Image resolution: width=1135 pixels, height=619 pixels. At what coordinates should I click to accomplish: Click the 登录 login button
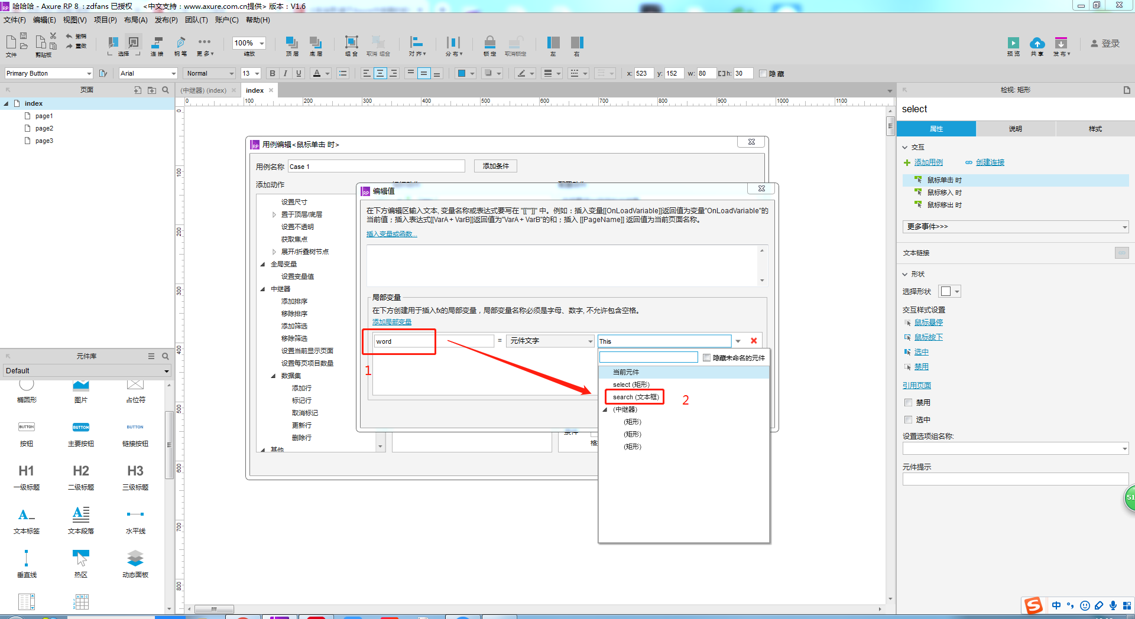[x=1105, y=44]
